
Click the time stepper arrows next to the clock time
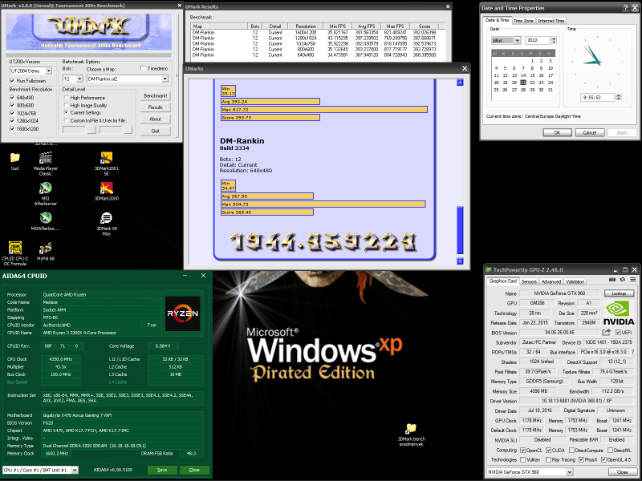click(619, 97)
